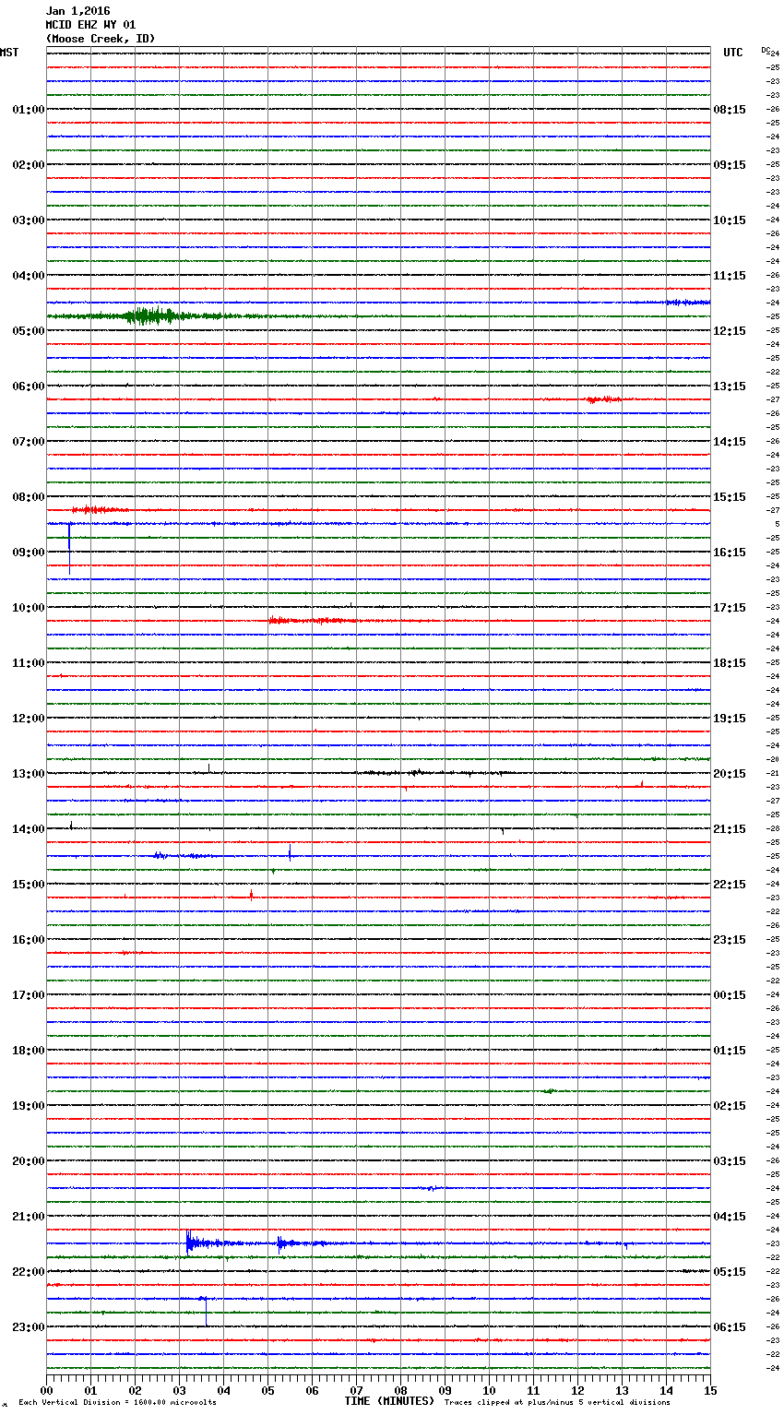Image resolution: width=784 pixels, height=1415 pixels.
Task: Click the 04:15 UTC row label
Action: [730, 1217]
